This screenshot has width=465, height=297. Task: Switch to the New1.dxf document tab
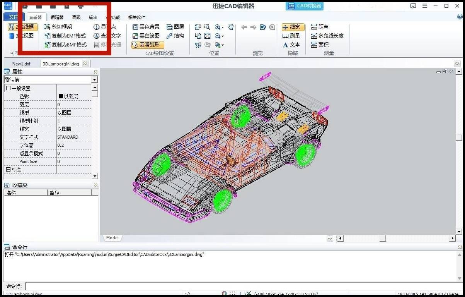point(21,64)
